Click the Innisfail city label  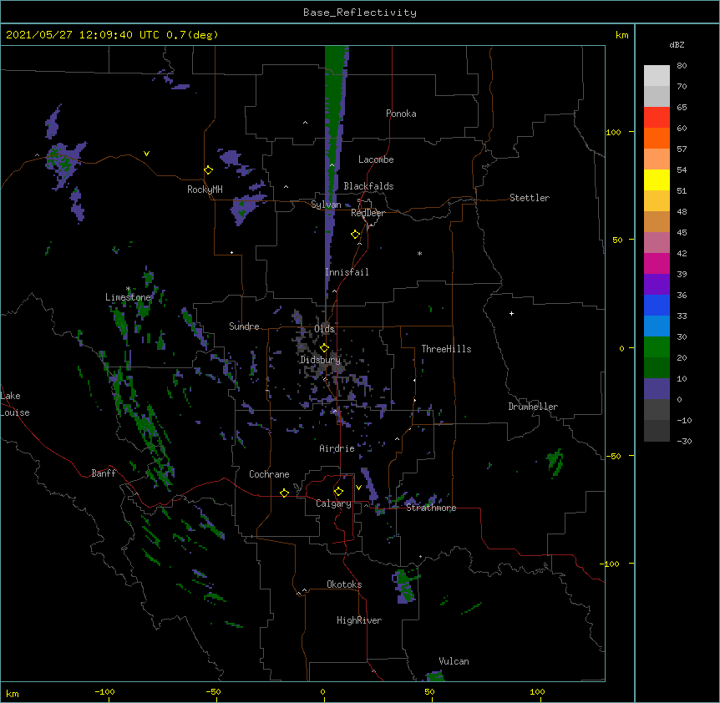(x=347, y=272)
